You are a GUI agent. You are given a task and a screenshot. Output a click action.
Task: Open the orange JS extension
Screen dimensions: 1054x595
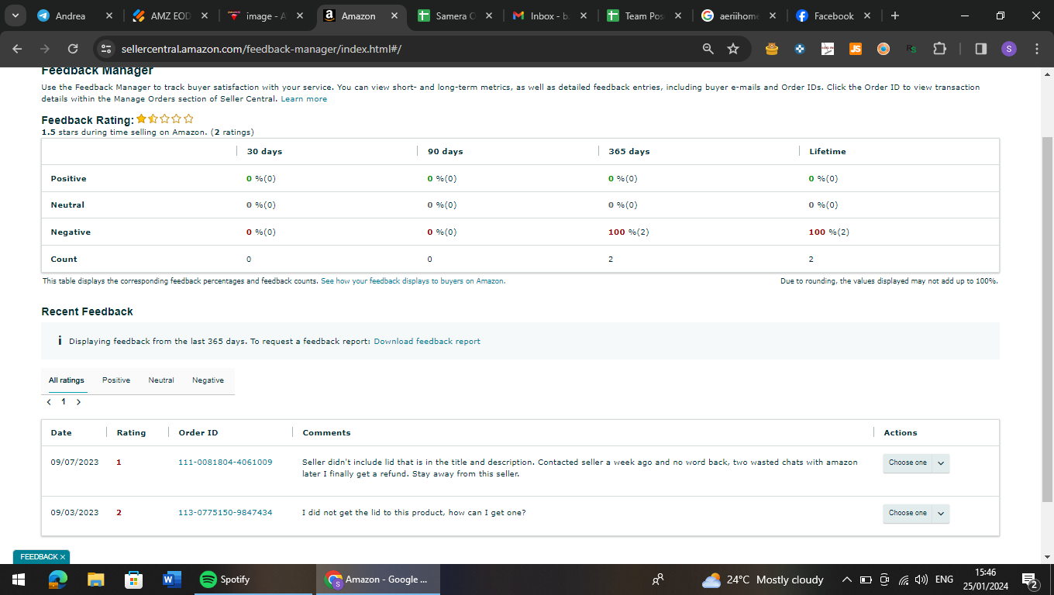pos(856,49)
